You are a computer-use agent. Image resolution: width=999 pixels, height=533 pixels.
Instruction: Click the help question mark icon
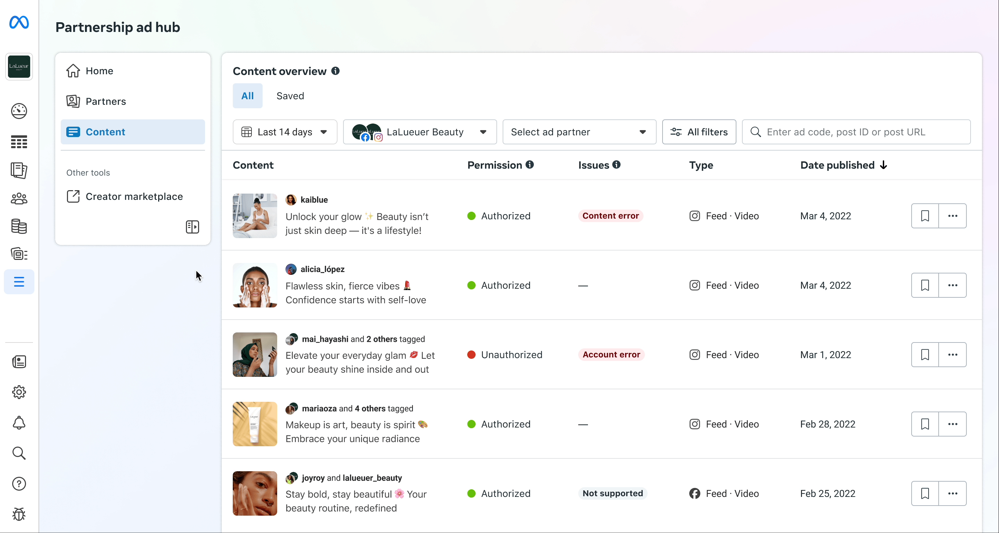19,484
